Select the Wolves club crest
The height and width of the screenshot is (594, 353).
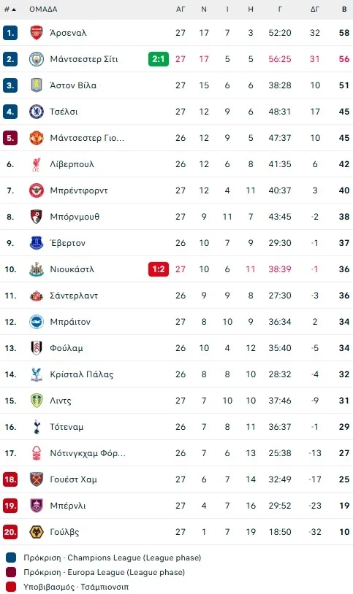(37, 532)
